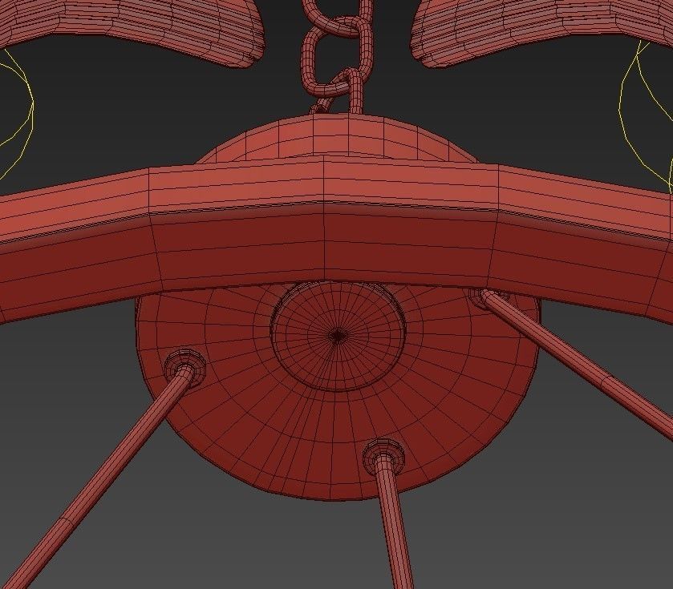This screenshot has height=589, width=673.
Task: Select the upper dome beneath the chain
Action: pyautogui.click(x=337, y=139)
